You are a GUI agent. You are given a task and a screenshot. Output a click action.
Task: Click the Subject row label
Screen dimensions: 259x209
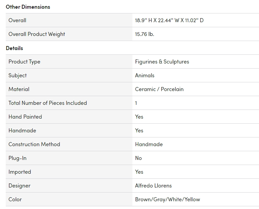(18, 75)
